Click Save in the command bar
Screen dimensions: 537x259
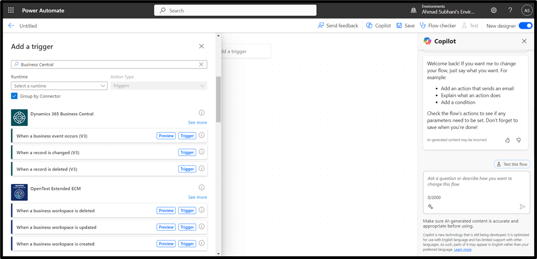405,26
